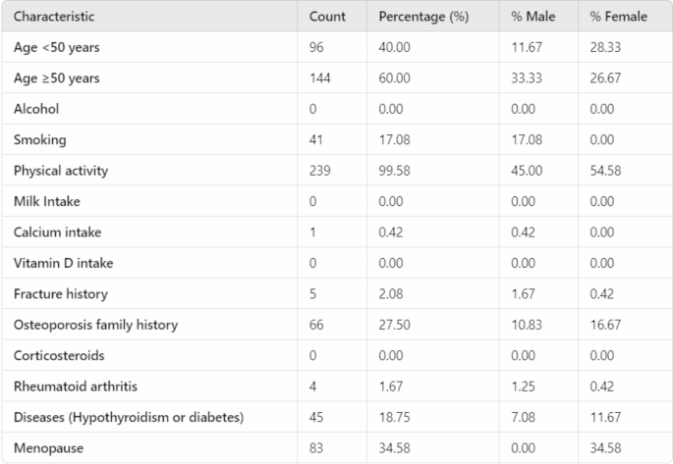The width and height of the screenshot is (673, 464).
Task: Select the Physical activity row label
Action: click(x=60, y=171)
